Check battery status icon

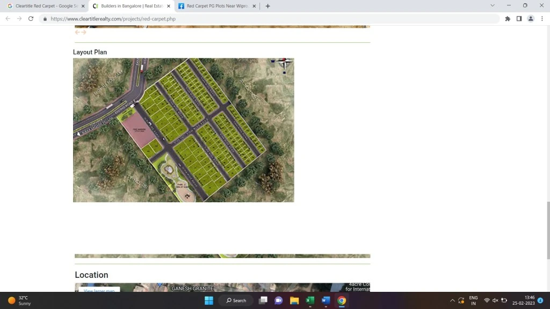[x=504, y=300]
